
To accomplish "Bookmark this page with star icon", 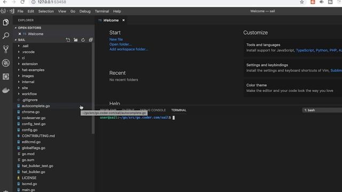I will (302, 2).
